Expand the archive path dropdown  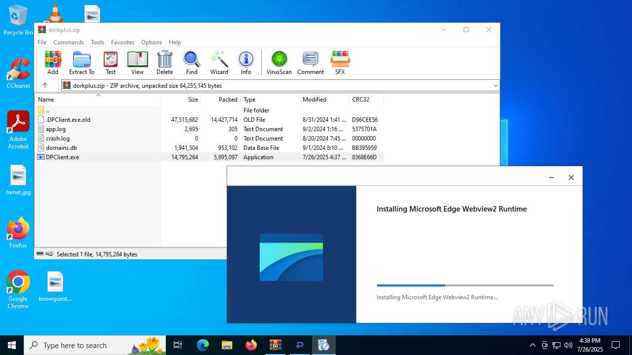pos(495,85)
